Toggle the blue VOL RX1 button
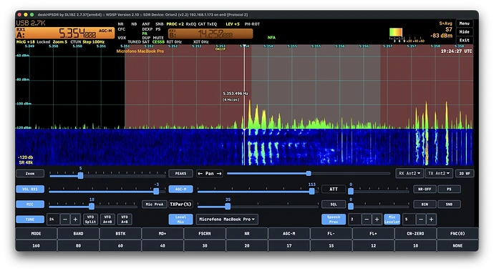 coord(30,189)
